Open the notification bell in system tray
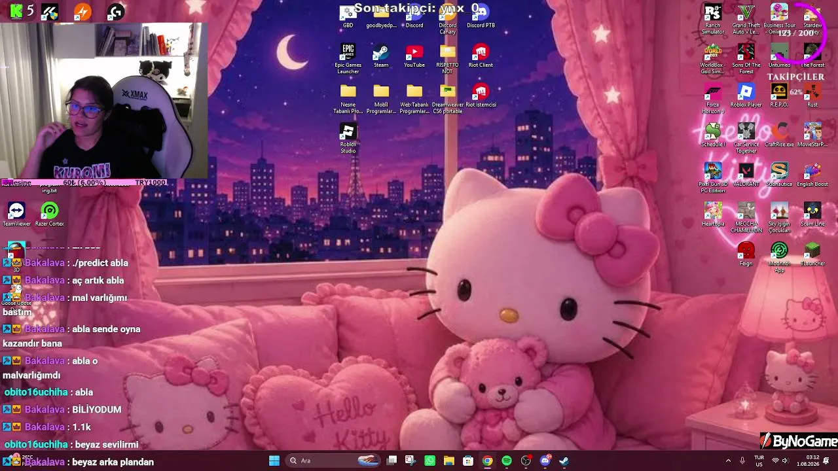The width and height of the screenshot is (838, 471). click(x=826, y=461)
